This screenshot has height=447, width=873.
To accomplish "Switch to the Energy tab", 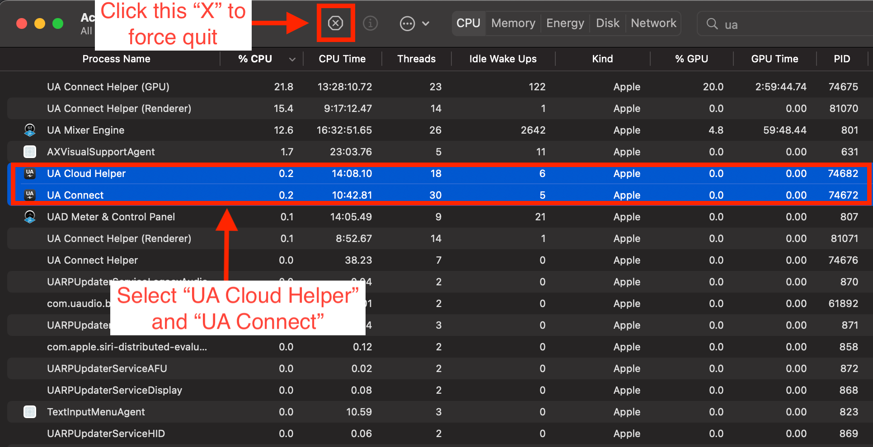I will coord(565,23).
